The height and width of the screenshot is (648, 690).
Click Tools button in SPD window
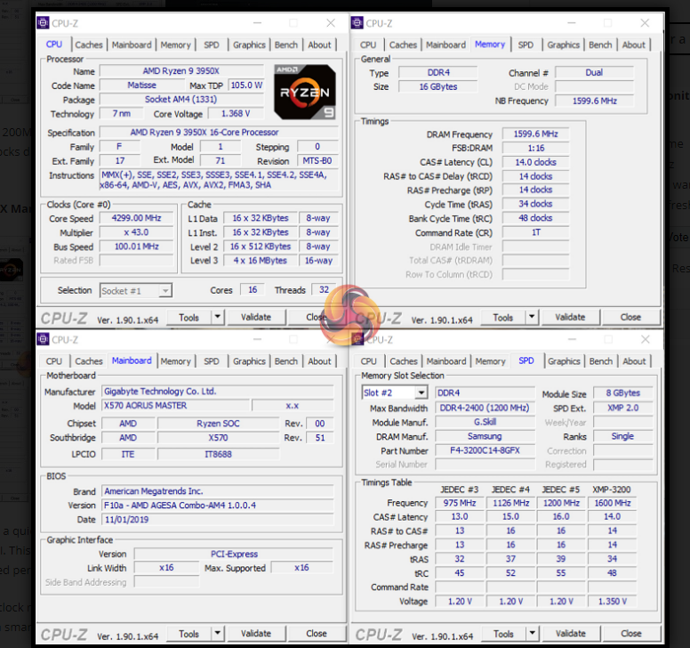point(504,634)
